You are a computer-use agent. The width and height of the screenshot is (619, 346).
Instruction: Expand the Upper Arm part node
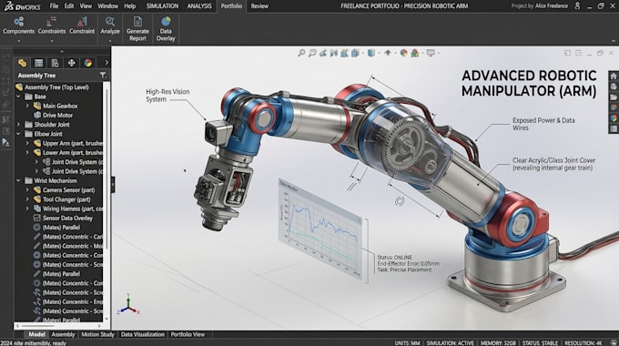[27, 143]
